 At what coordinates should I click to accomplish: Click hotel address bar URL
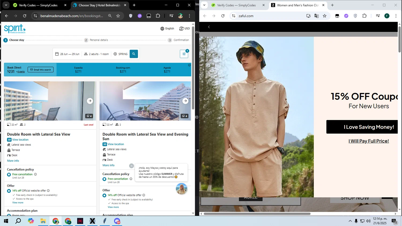[x=72, y=16]
